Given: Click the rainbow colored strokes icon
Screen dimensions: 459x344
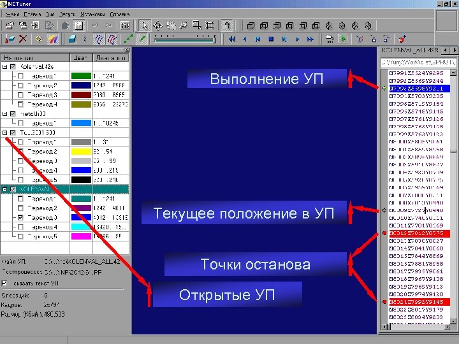Looking at the screenshot, I should click(52, 39).
